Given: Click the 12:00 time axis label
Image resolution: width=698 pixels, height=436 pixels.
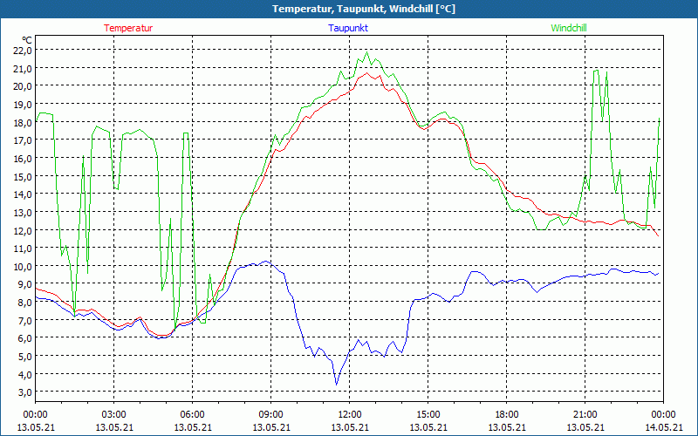Looking at the screenshot, I should coord(350,415).
